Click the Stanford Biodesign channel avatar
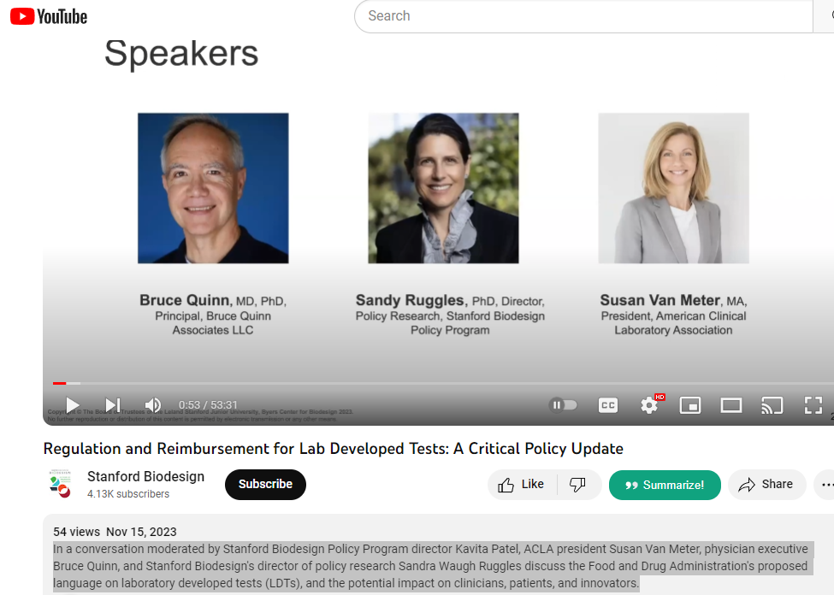834x595 pixels. click(x=60, y=483)
